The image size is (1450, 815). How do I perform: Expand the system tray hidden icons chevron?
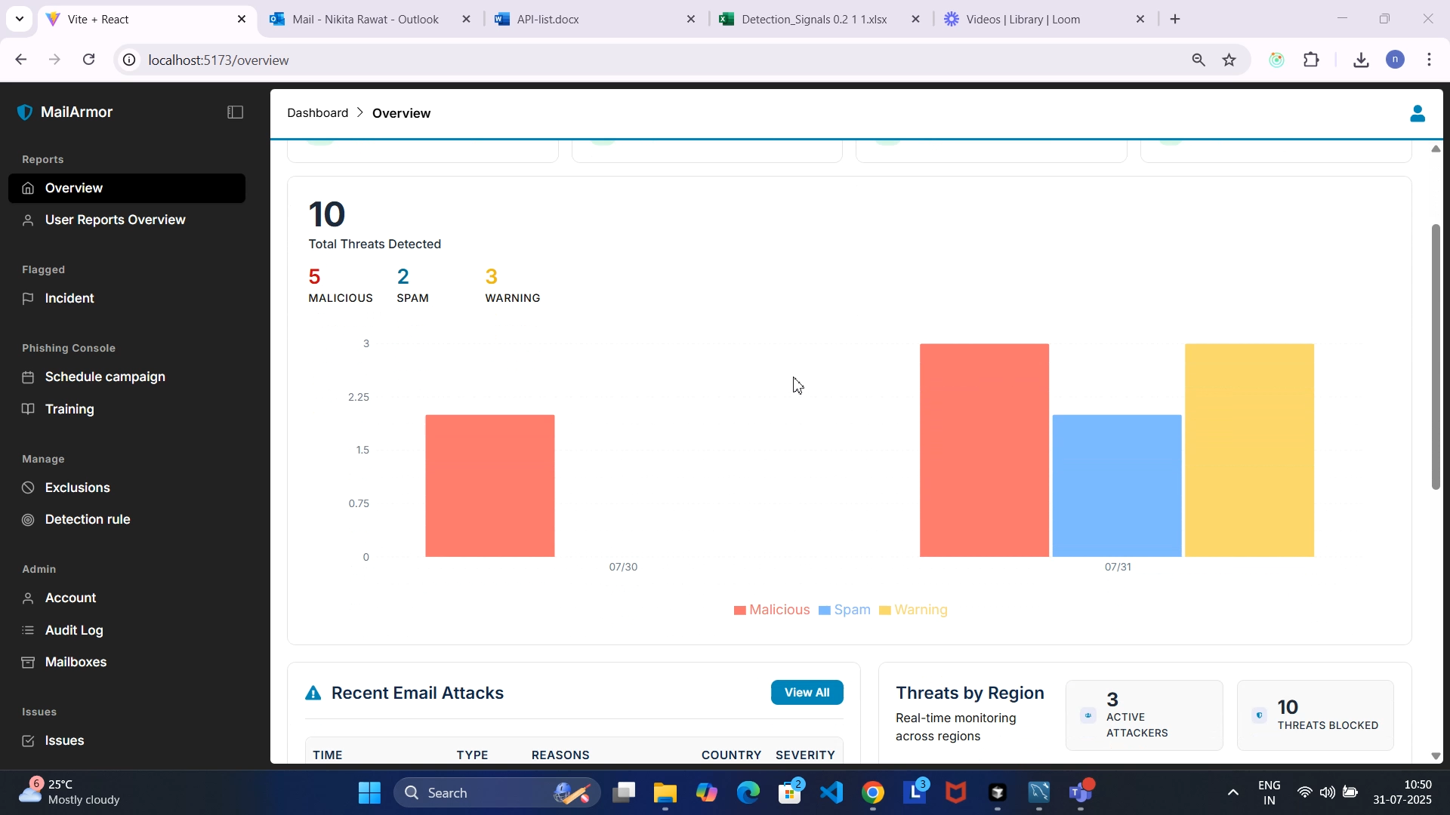pyautogui.click(x=1232, y=793)
